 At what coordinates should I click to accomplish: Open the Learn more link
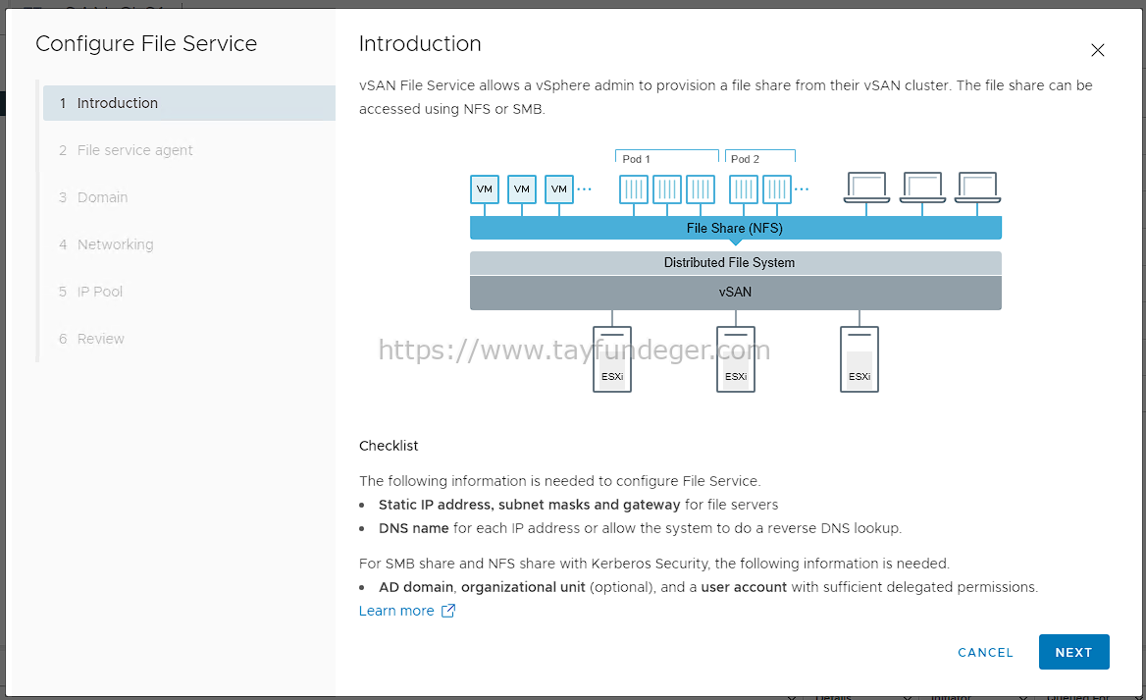tap(407, 611)
